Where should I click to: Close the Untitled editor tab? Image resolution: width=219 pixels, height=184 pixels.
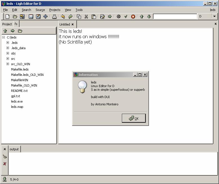(72, 24)
